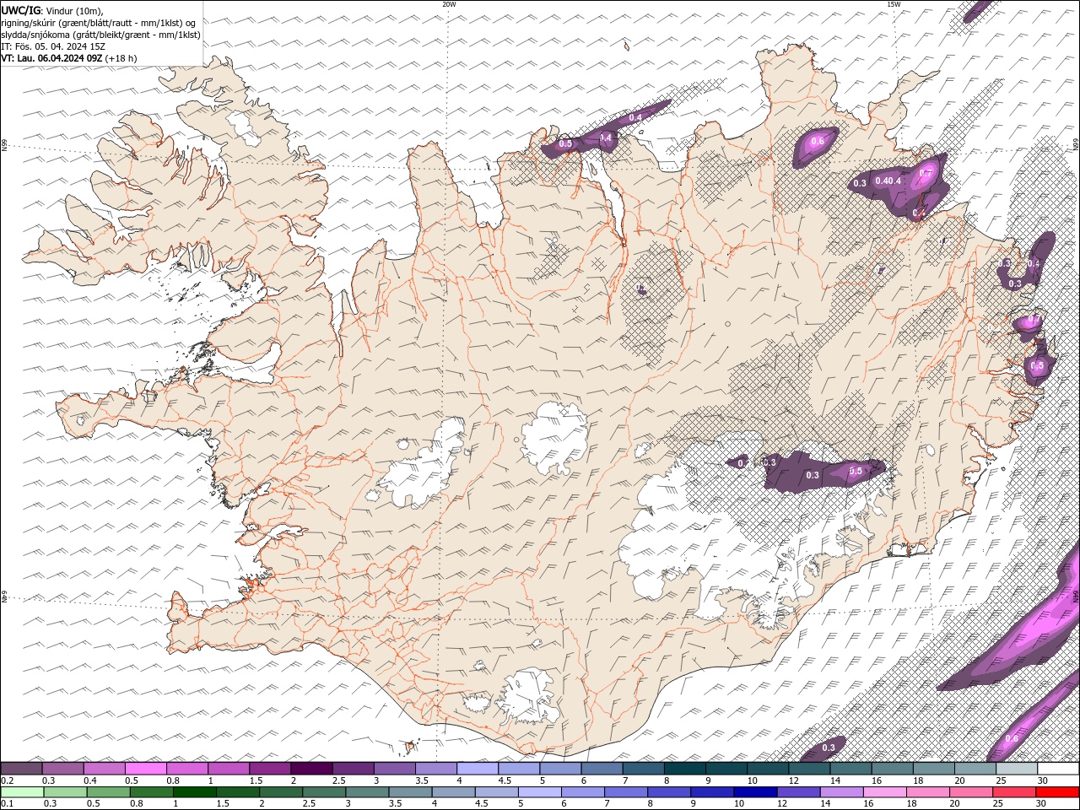
Task: Click the white swatch labeled 30 in the top legend row
Action: point(1057,769)
